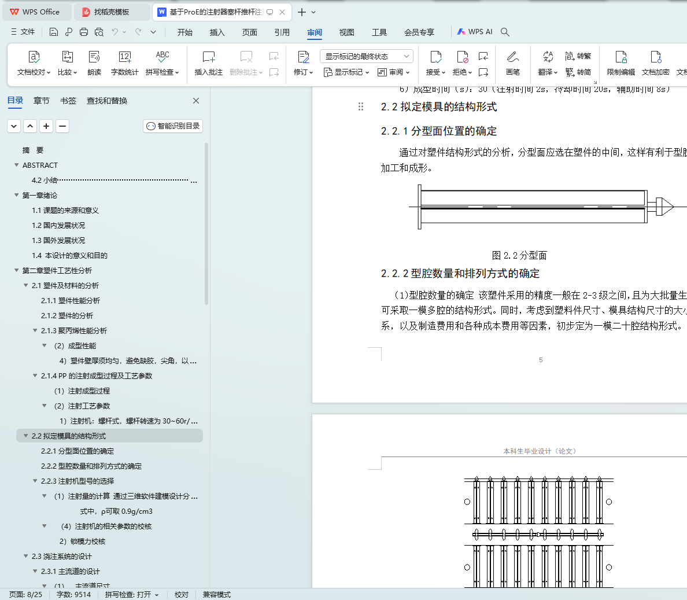
Task: Click the 比较 compare documents icon
Action: coord(67,63)
